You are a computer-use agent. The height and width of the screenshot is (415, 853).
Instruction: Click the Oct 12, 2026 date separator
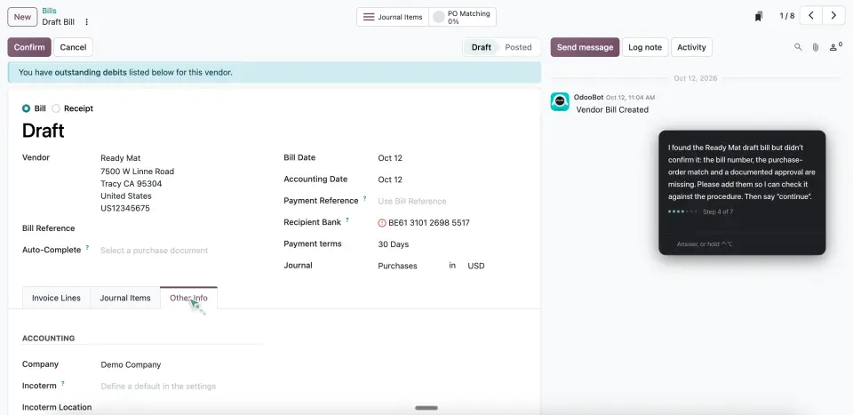pyautogui.click(x=695, y=78)
